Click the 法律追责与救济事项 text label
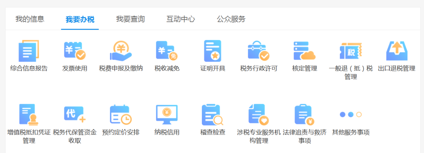Viewport: 424px width, 153px height. 305,136
